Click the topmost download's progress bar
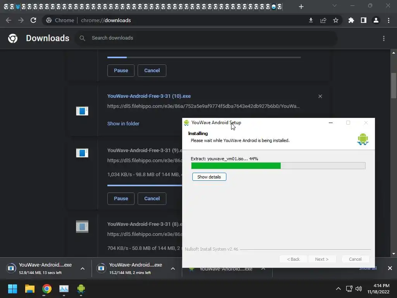Viewport: 397px width, 298px height. point(204,57)
